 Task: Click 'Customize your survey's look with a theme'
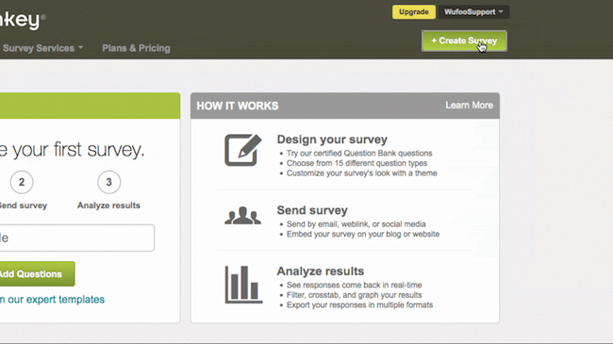361,173
